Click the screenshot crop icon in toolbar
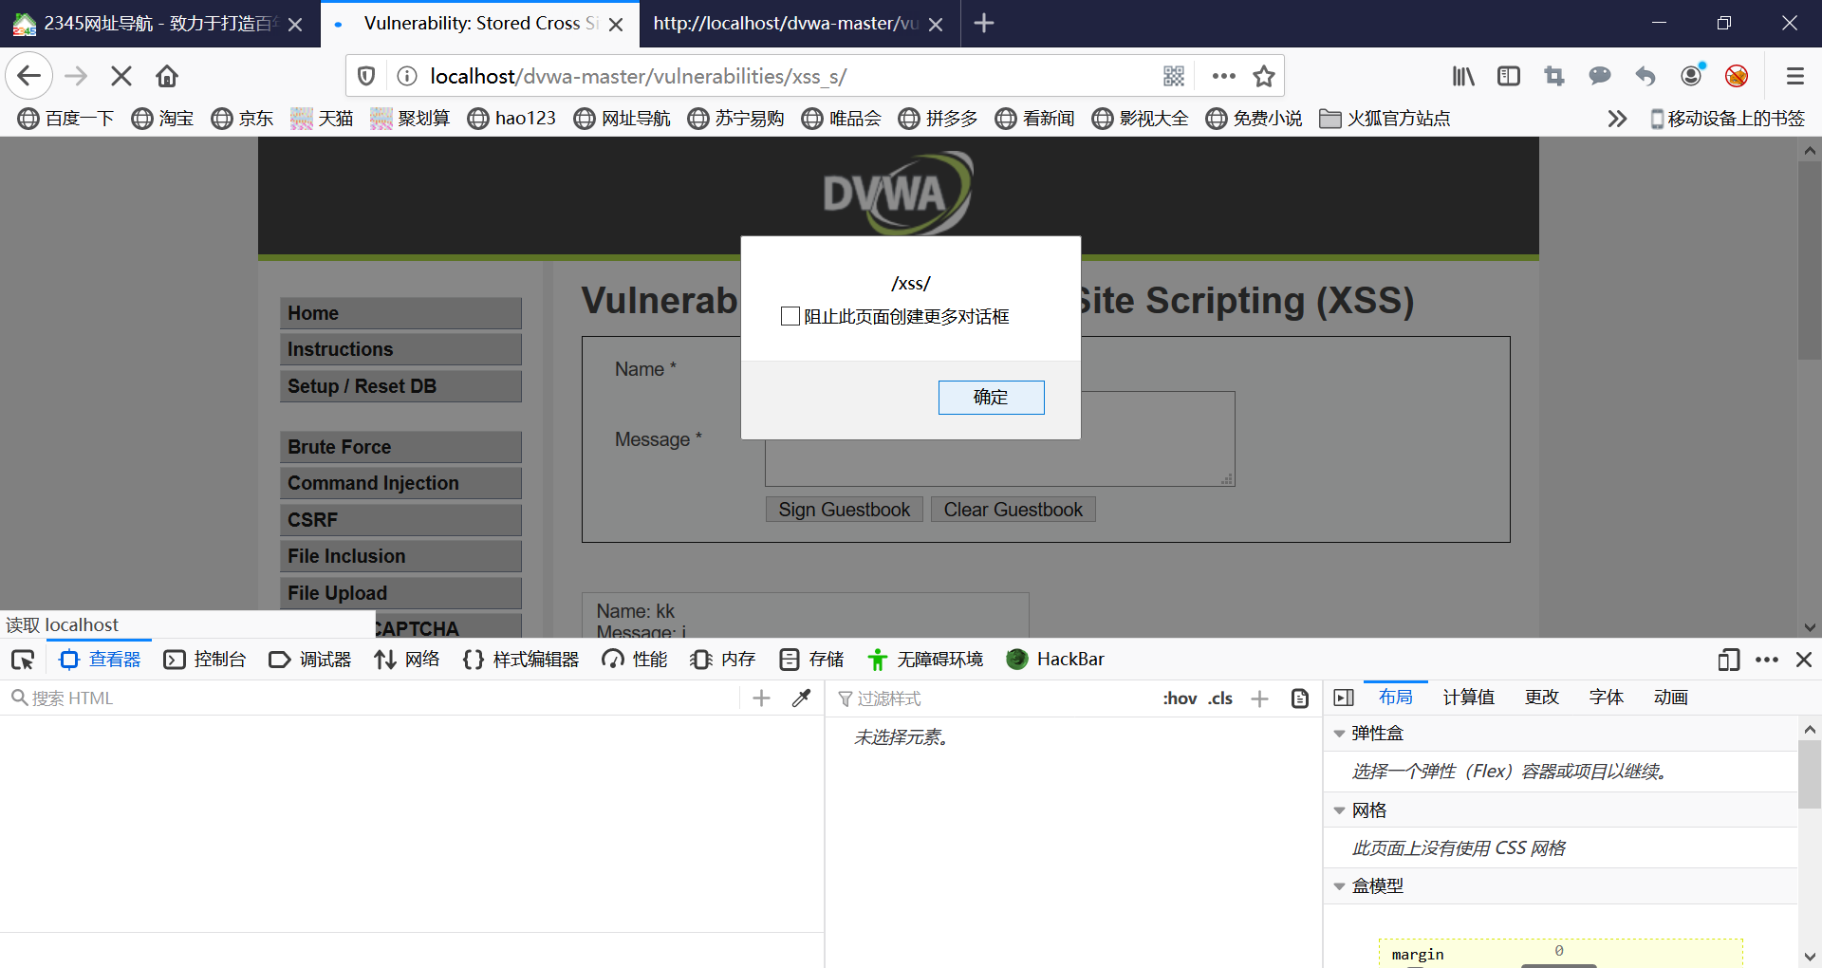Viewport: 1822px width, 968px height. pos(1554,76)
